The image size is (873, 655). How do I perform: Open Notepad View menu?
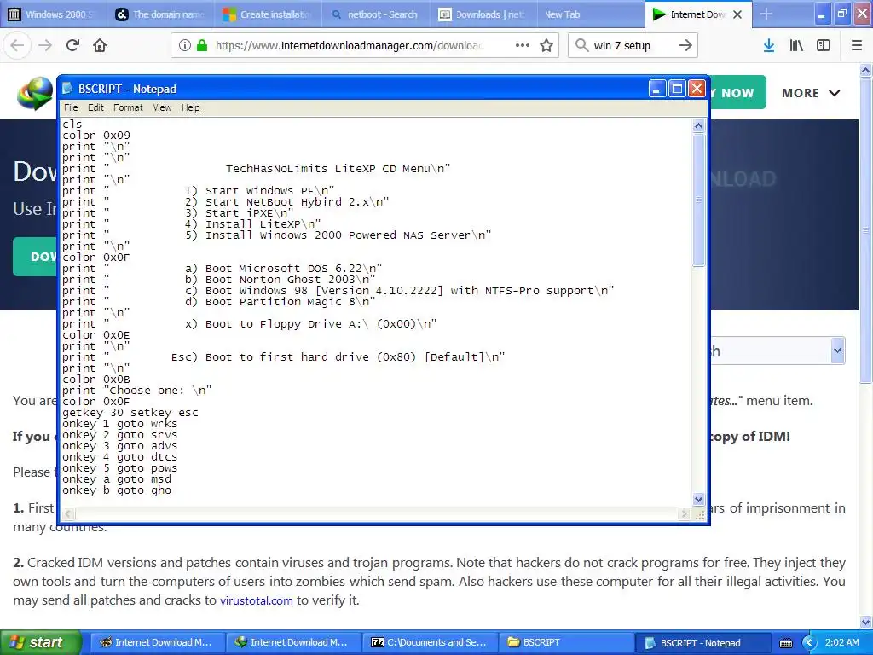(x=162, y=107)
